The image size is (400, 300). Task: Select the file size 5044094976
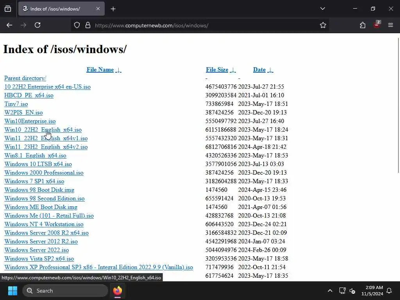pos(221,250)
